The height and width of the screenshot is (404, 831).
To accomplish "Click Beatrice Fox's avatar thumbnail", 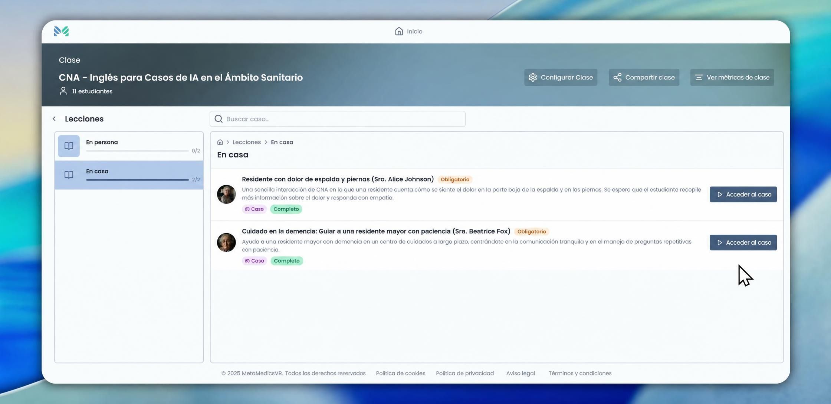I will coord(226,242).
